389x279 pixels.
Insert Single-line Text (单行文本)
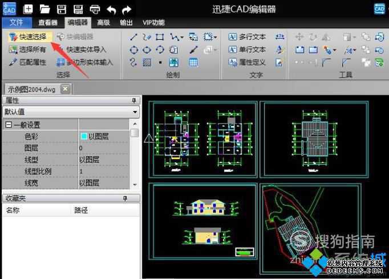[247, 50]
